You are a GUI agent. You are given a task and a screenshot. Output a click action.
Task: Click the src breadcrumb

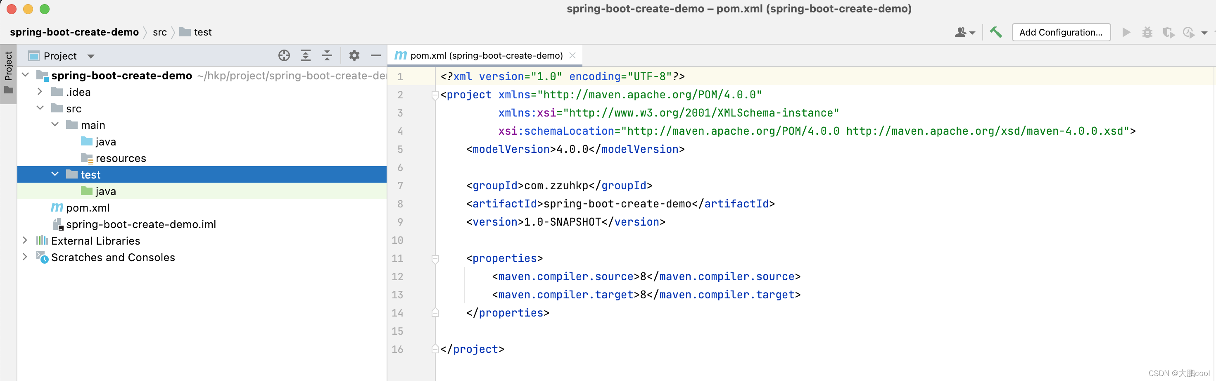(x=159, y=32)
